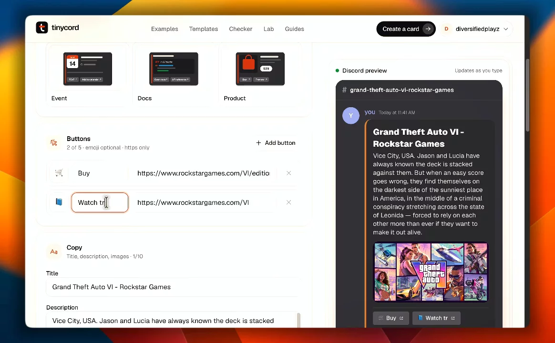Click the Copy section Aa icon

pyautogui.click(x=54, y=252)
